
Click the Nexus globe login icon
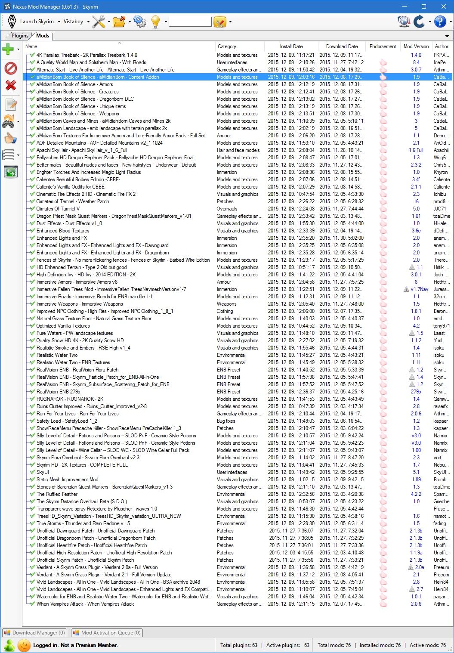(x=404, y=22)
